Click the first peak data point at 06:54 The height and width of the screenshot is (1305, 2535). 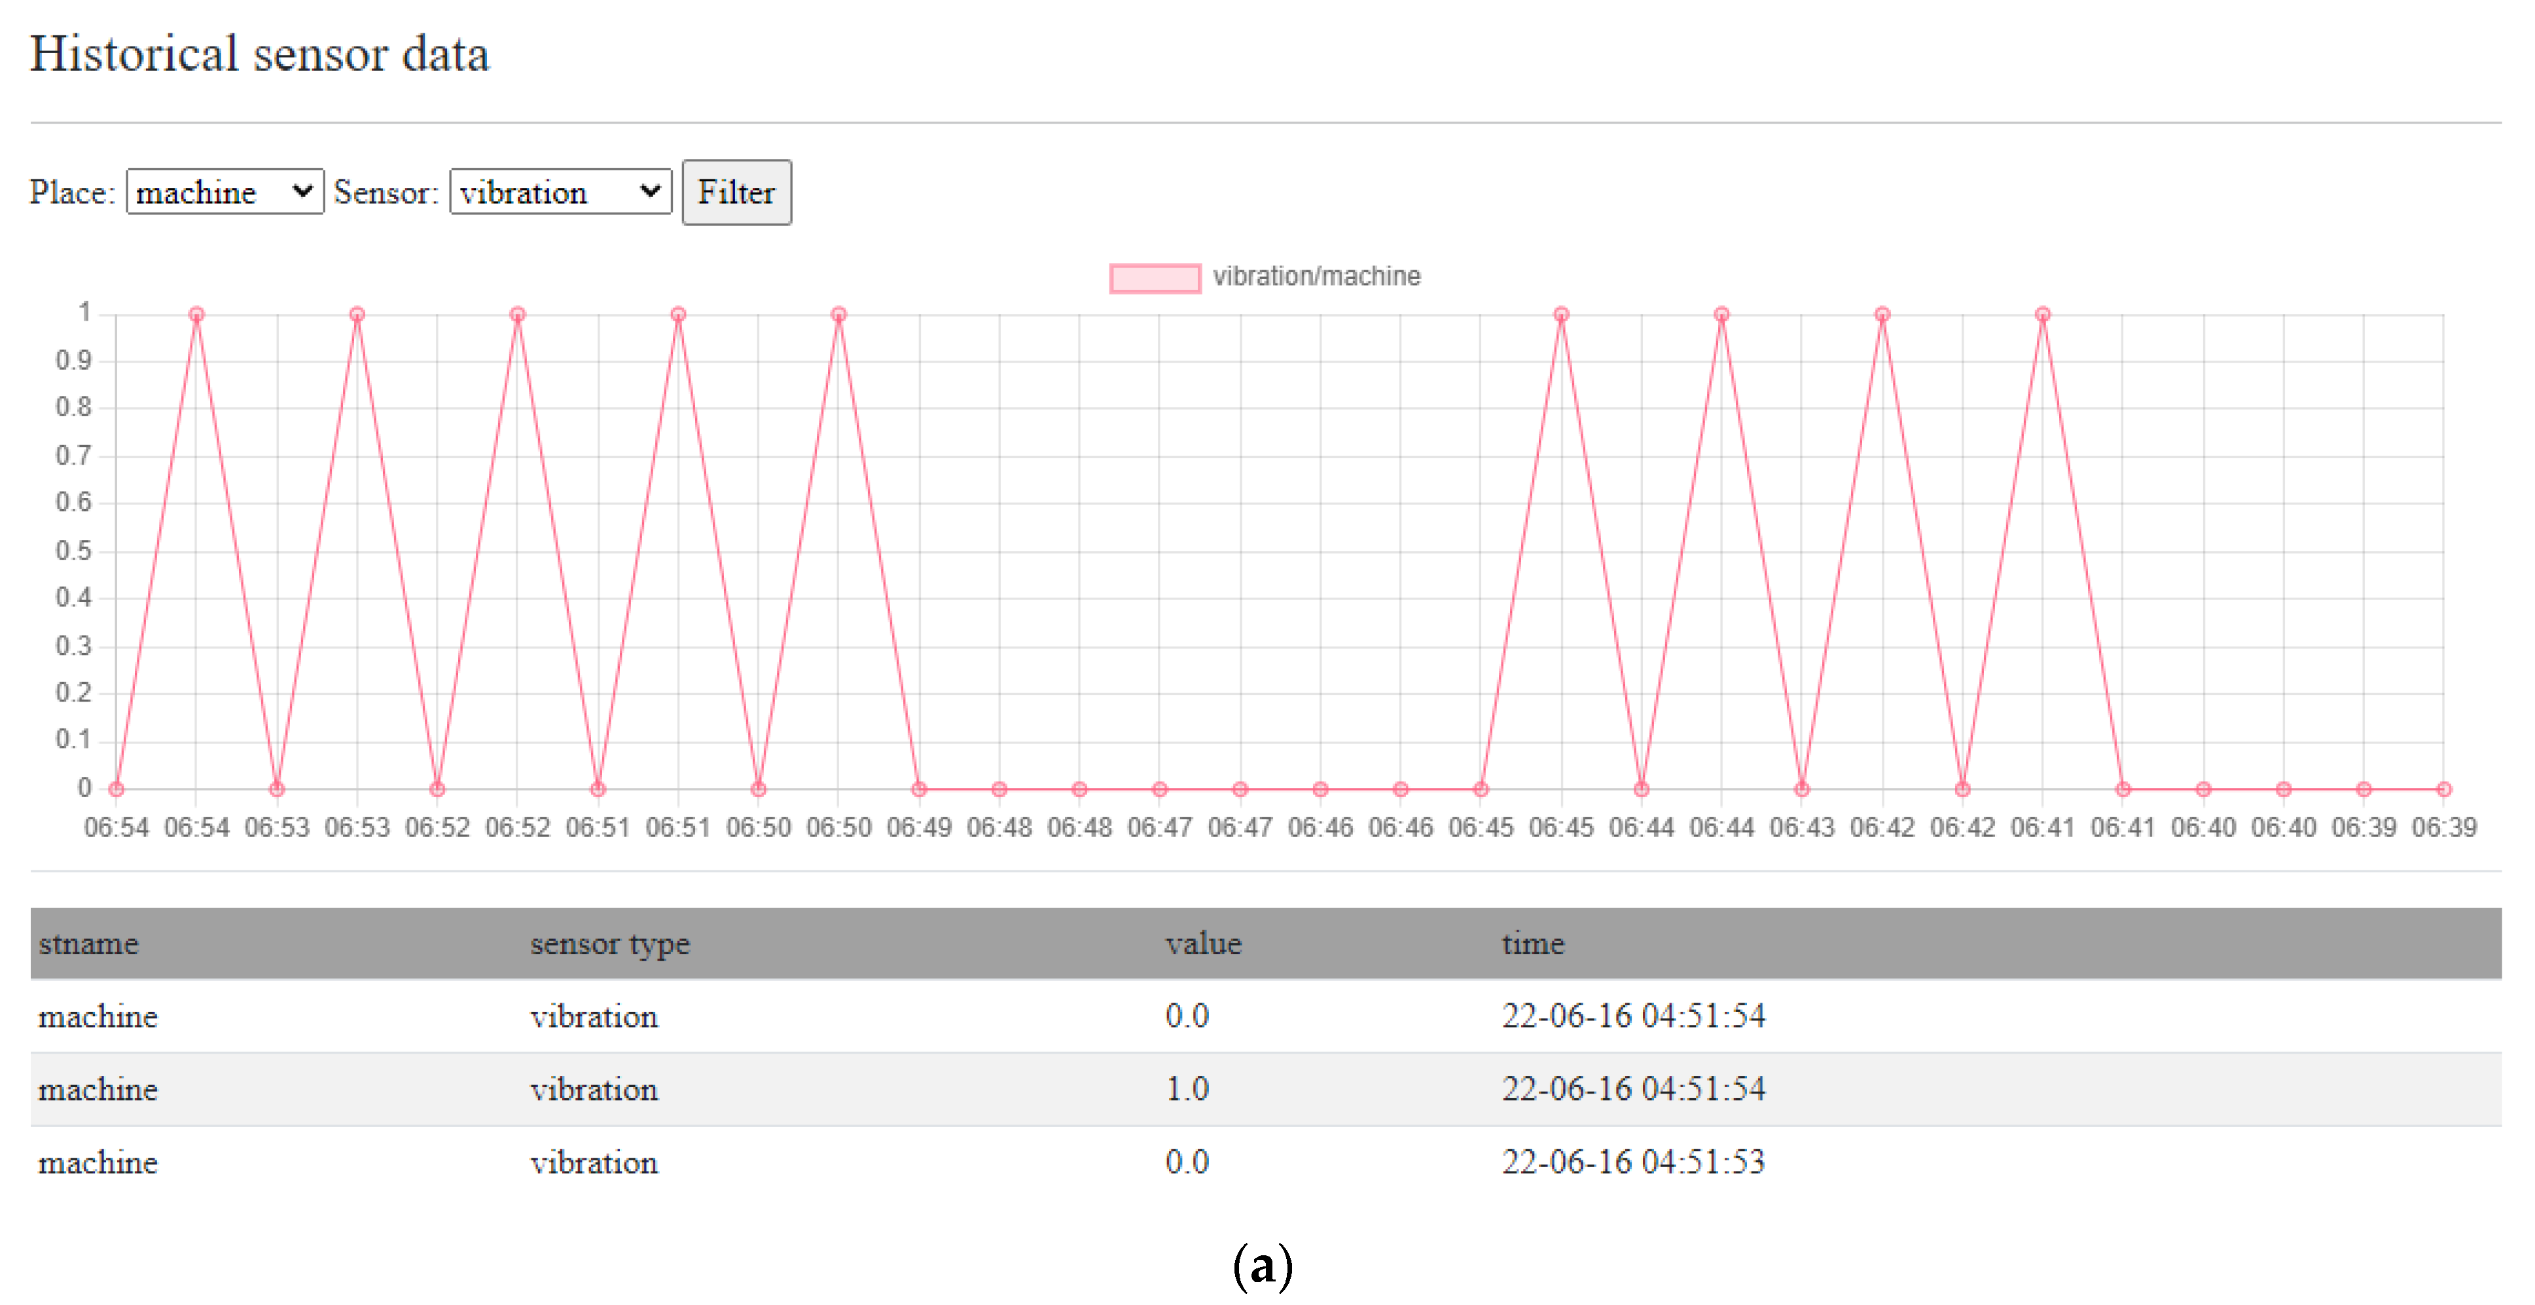click(x=197, y=315)
